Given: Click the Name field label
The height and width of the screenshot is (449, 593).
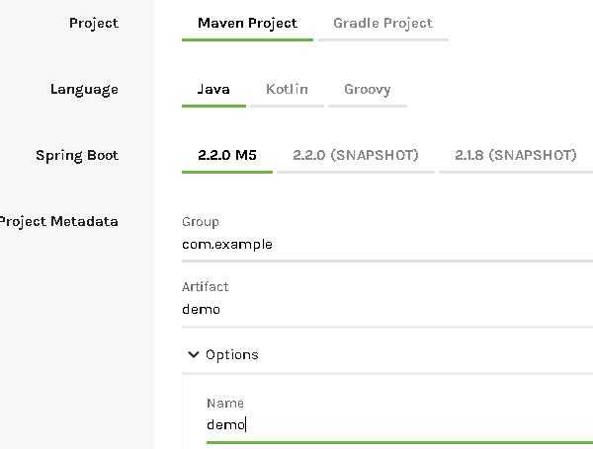Looking at the screenshot, I should click(x=225, y=404).
